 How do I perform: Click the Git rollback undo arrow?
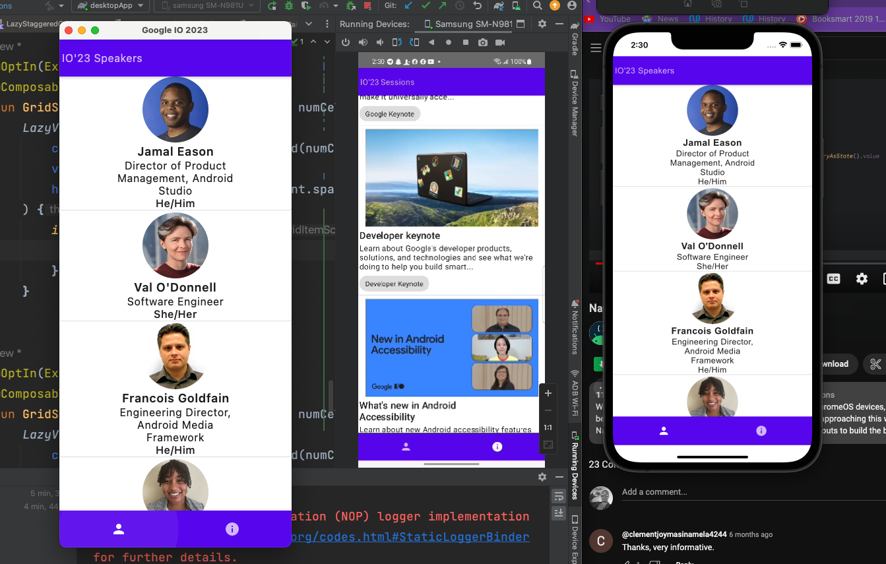[477, 6]
